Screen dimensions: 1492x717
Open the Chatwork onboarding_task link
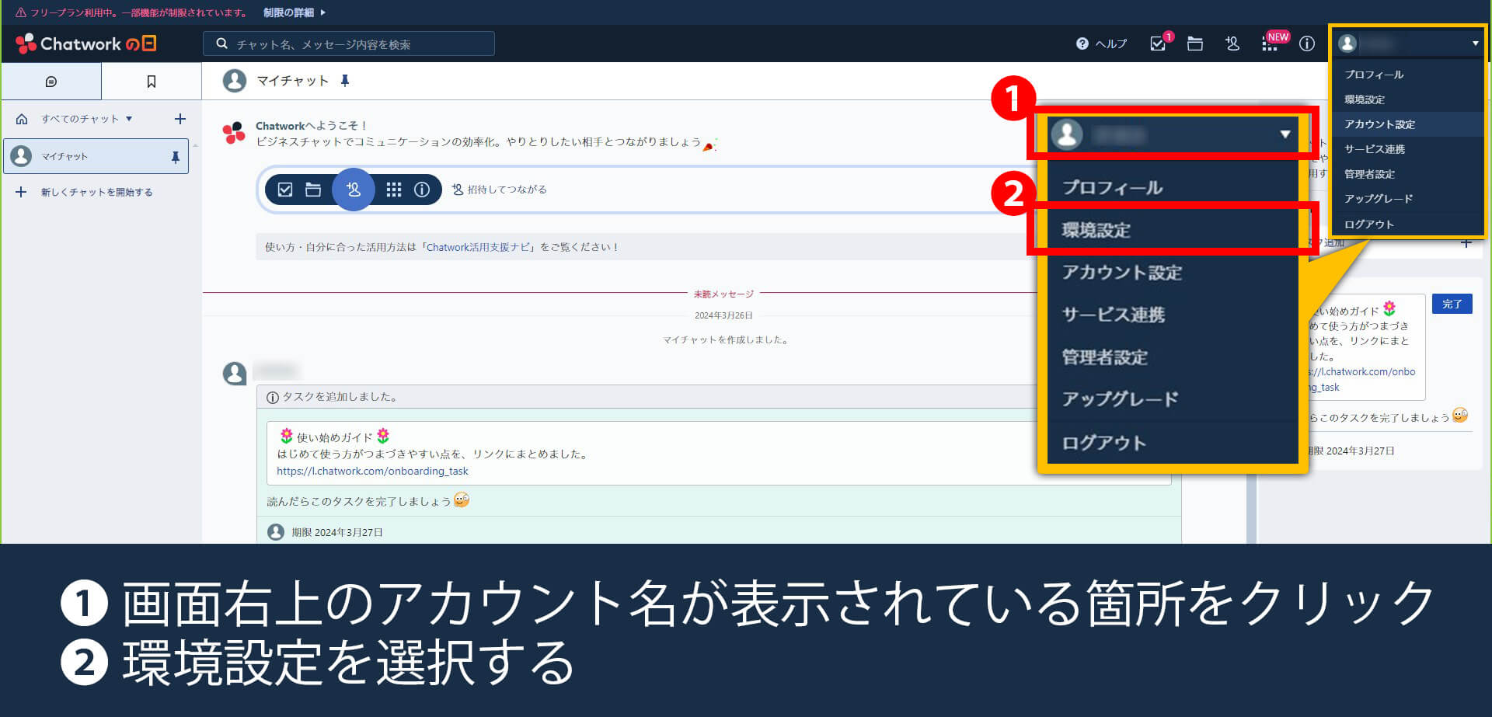(372, 471)
